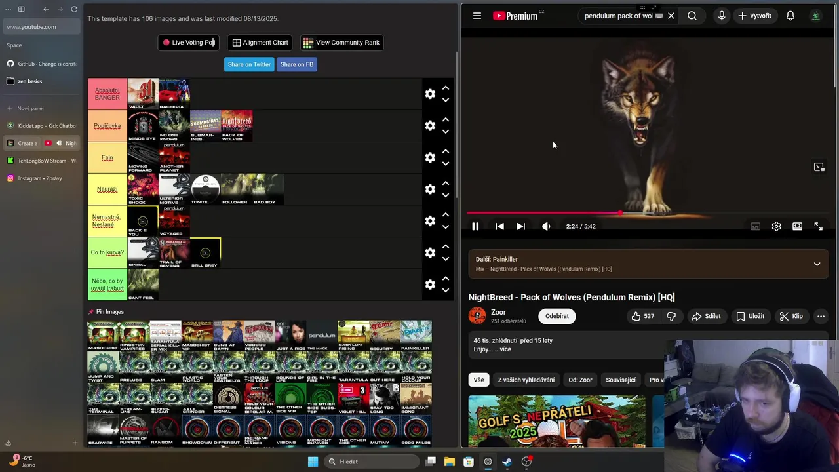Select the Absolutní BANGER tier label
The image size is (839, 472).
(107, 94)
